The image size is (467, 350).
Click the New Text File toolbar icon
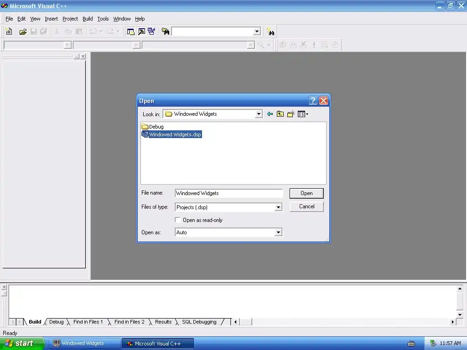(x=9, y=31)
